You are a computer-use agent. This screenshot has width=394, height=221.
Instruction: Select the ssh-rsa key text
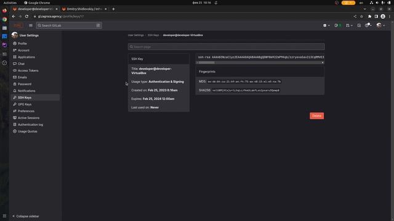point(261,57)
